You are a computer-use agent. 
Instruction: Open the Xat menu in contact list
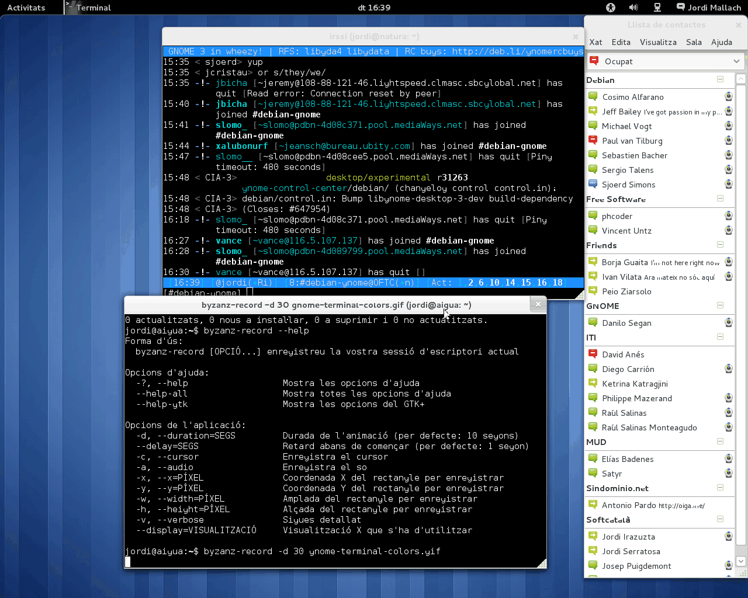(x=595, y=42)
